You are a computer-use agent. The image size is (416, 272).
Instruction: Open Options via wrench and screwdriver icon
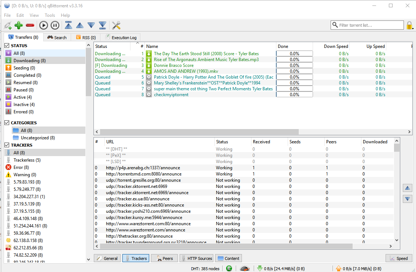116,25
